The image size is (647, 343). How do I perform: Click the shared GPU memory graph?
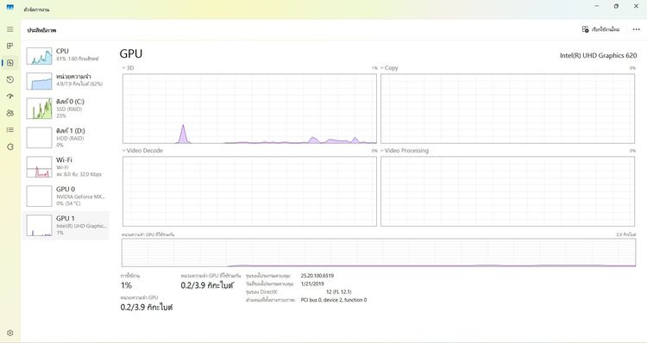coord(379,253)
